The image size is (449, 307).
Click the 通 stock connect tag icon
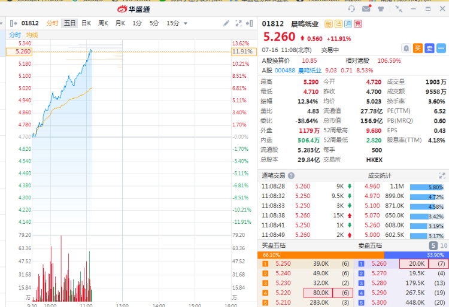point(348,24)
